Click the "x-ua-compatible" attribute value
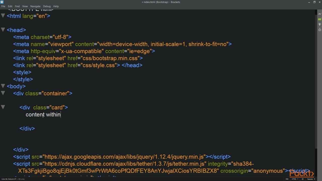The image size is (322, 181). click(x=81, y=51)
